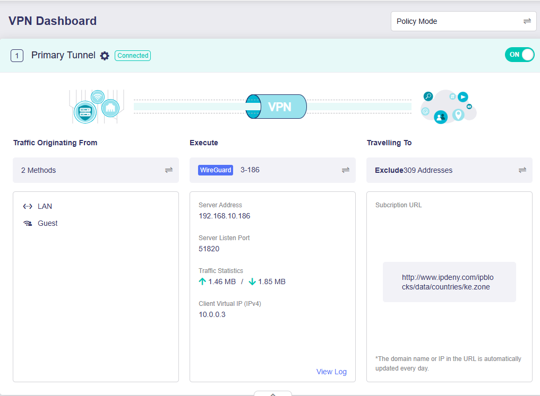Image resolution: width=540 pixels, height=396 pixels.
Task: Click swap arrows in 2 Methods box
Action: point(169,170)
